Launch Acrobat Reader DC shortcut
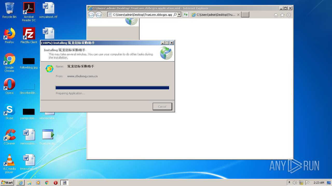 pos(29,12)
